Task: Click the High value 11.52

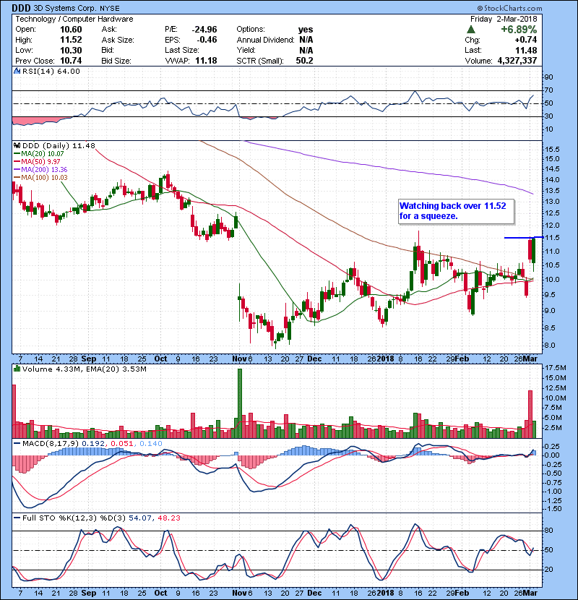Action: [x=71, y=40]
